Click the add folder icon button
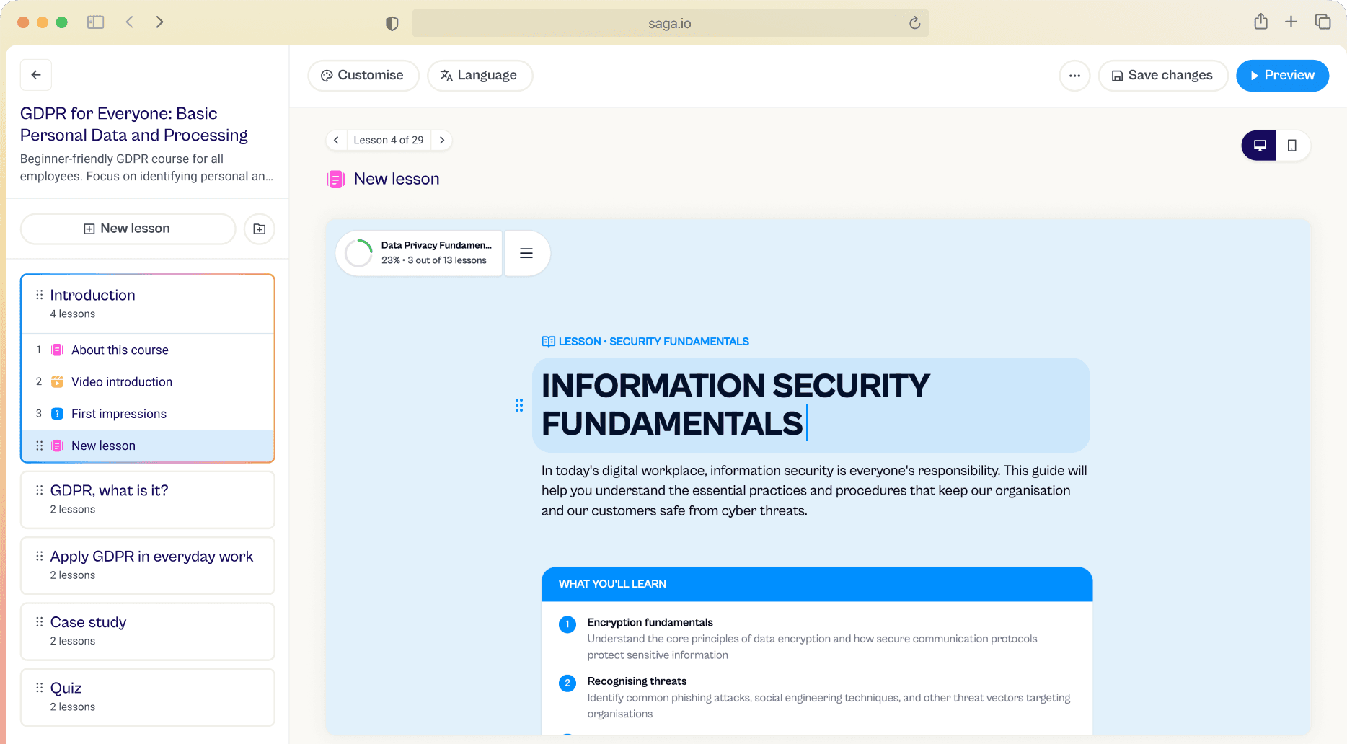1347x744 pixels. [260, 229]
